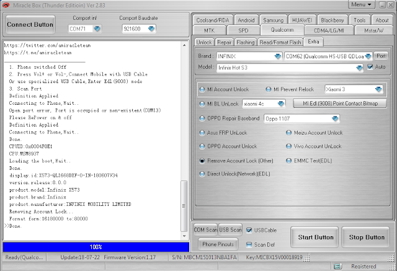Open the Flashing sub-tab
The image size is (397, 271).
[246, 42]
